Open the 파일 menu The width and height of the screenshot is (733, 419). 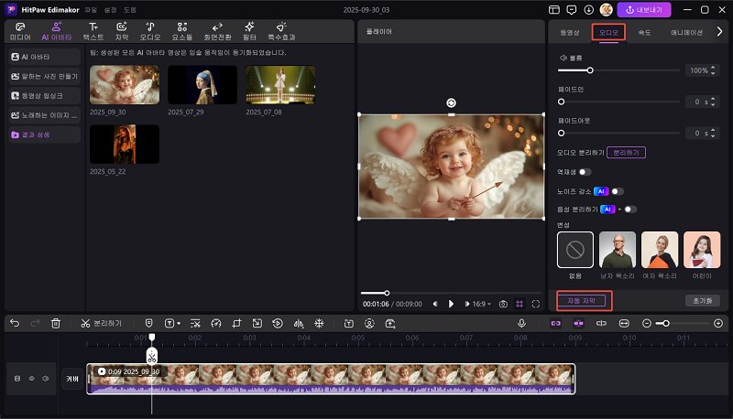pos(91,10)
